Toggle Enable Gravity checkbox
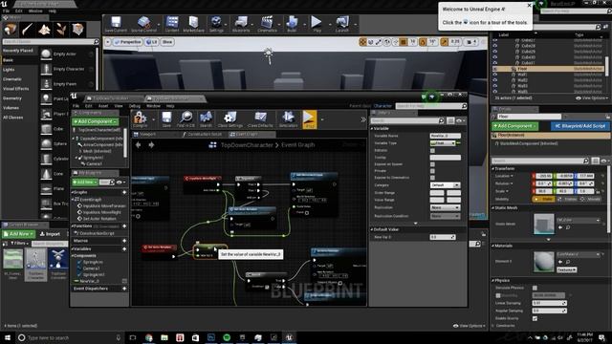This screenshot has height=344, width=612. click(535, 318)
